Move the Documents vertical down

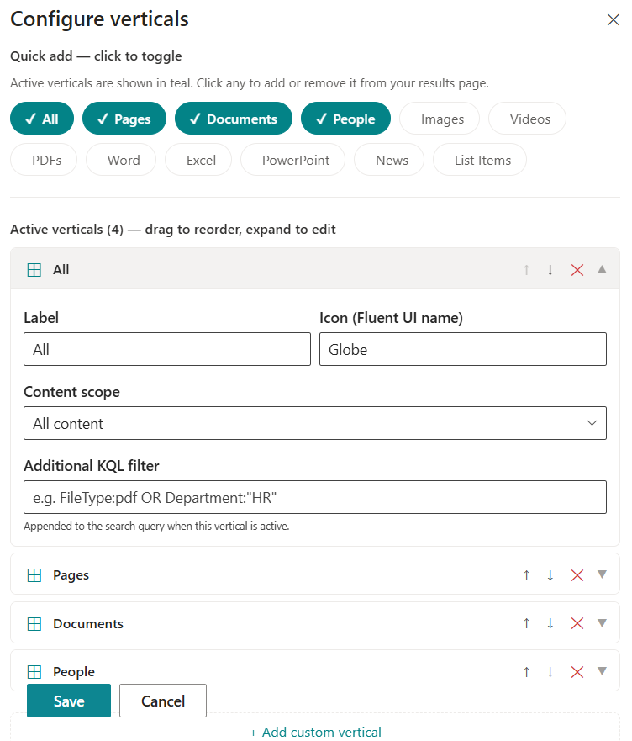[550, 623]
